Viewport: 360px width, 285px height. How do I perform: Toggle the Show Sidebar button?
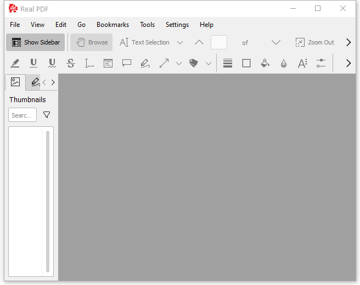(36, 42)
